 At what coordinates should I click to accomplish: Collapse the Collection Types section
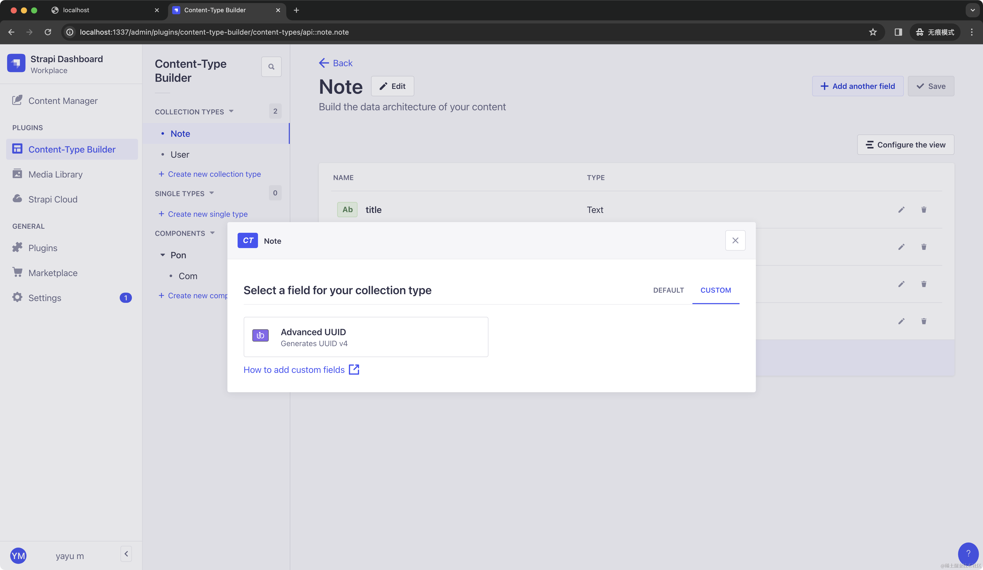click(x=231, y=112)
